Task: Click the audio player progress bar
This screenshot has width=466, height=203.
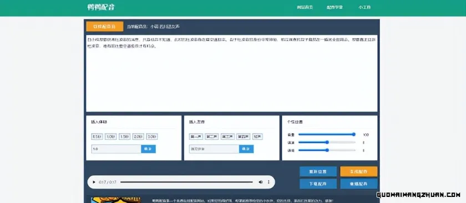Action: [x=186, y=182]
